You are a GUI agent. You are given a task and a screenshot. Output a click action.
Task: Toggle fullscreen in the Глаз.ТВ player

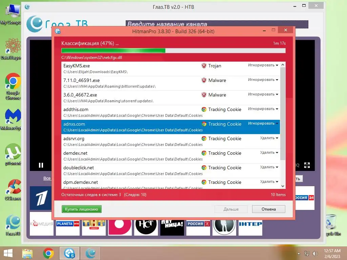pyautogui.click(x=307, y=165)
